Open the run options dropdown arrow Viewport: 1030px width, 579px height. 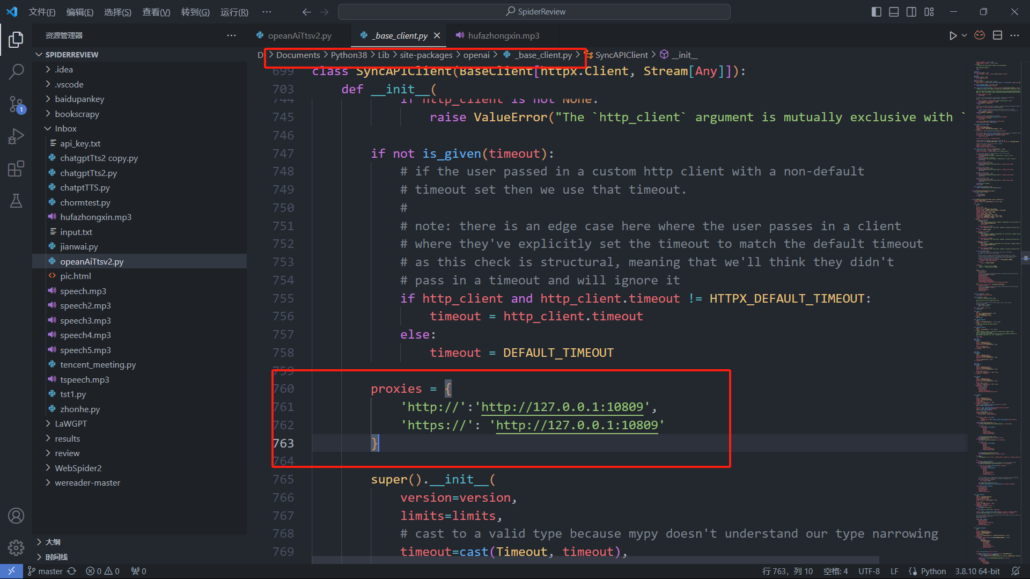pyautogui.click(x=964, y=35)
